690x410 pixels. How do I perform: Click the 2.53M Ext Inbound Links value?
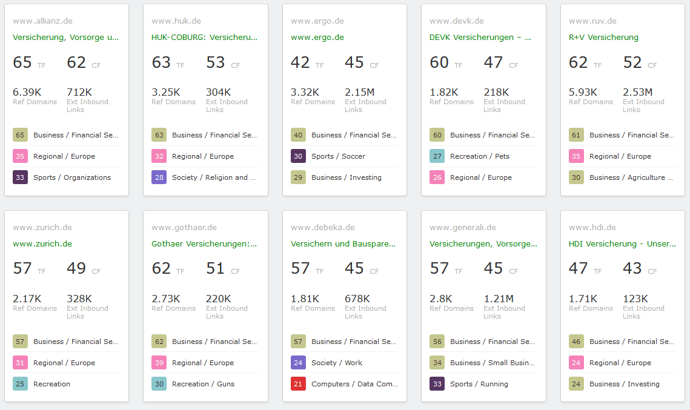point(638,93)
